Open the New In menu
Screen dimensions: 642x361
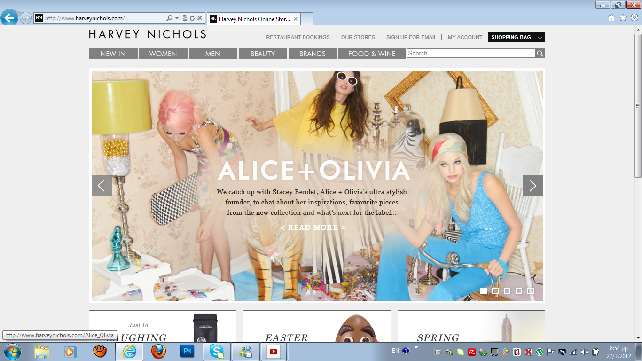[x=113, y=54]
